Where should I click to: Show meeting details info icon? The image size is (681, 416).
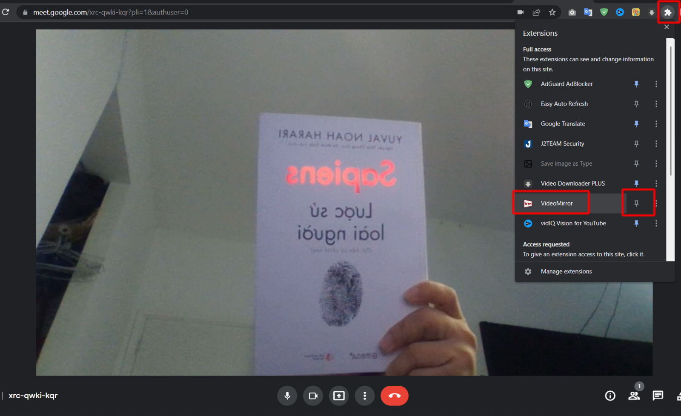pos(610,396)
